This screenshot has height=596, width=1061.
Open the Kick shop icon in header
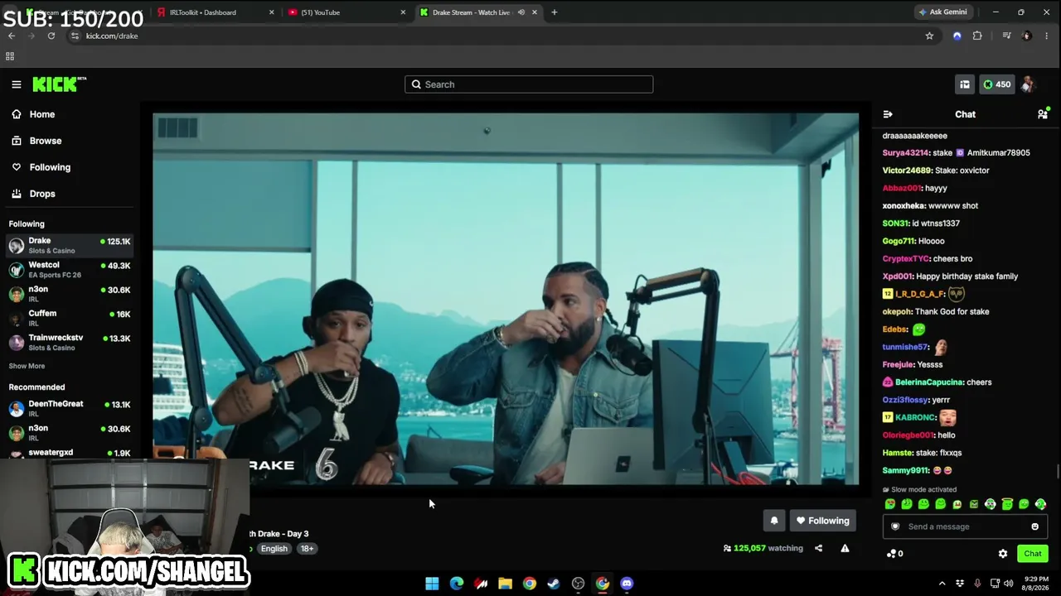[x=965, y=84]
